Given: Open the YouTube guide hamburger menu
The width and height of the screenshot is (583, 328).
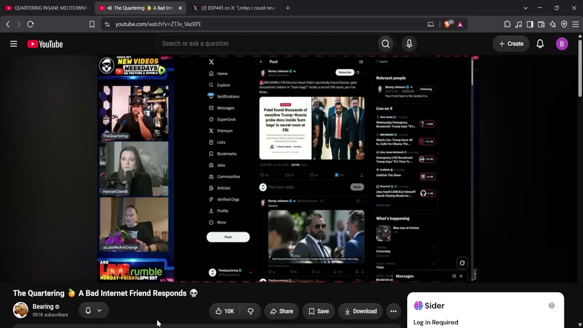Looking at the screenshot, I should click(x=14, y=44).
